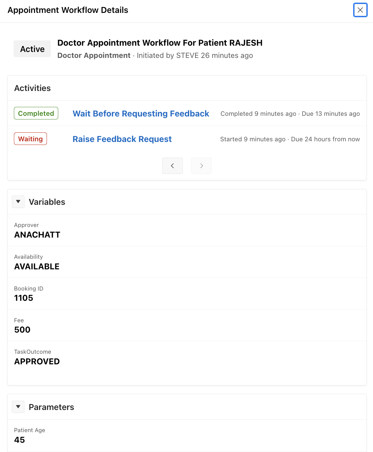This screenshot has height=452, width=373.
Task: Go to next activities page
Action: (x=201, y=166)
